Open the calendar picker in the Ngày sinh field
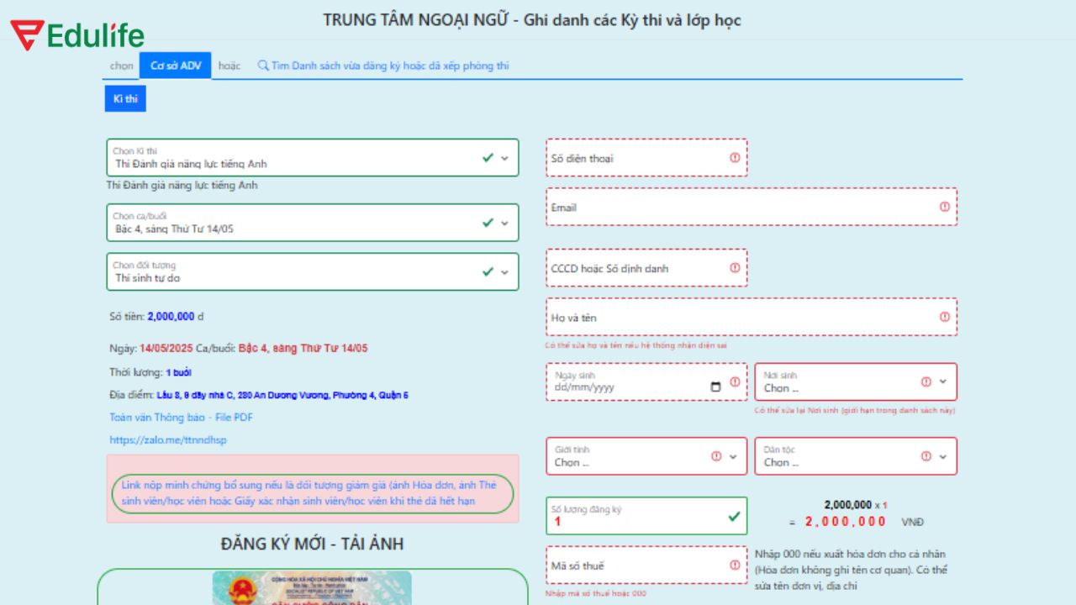 coord(716,386)
